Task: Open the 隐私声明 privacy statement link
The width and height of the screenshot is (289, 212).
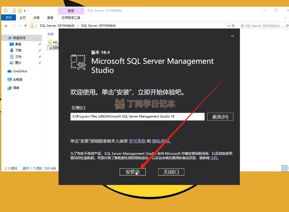Action: point(160,141)
